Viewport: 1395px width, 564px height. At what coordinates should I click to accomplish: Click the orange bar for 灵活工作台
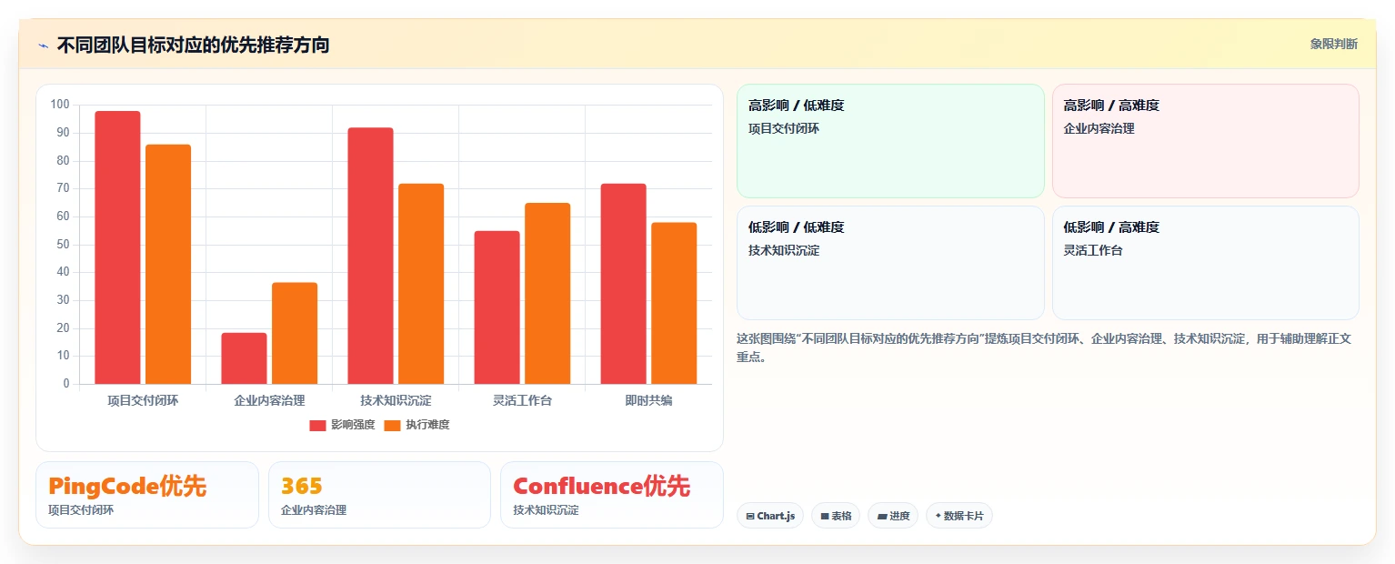point(547,293)
